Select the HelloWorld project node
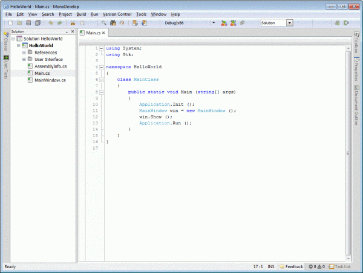Viewport: 363px width, 273px height. pos(41,45)
